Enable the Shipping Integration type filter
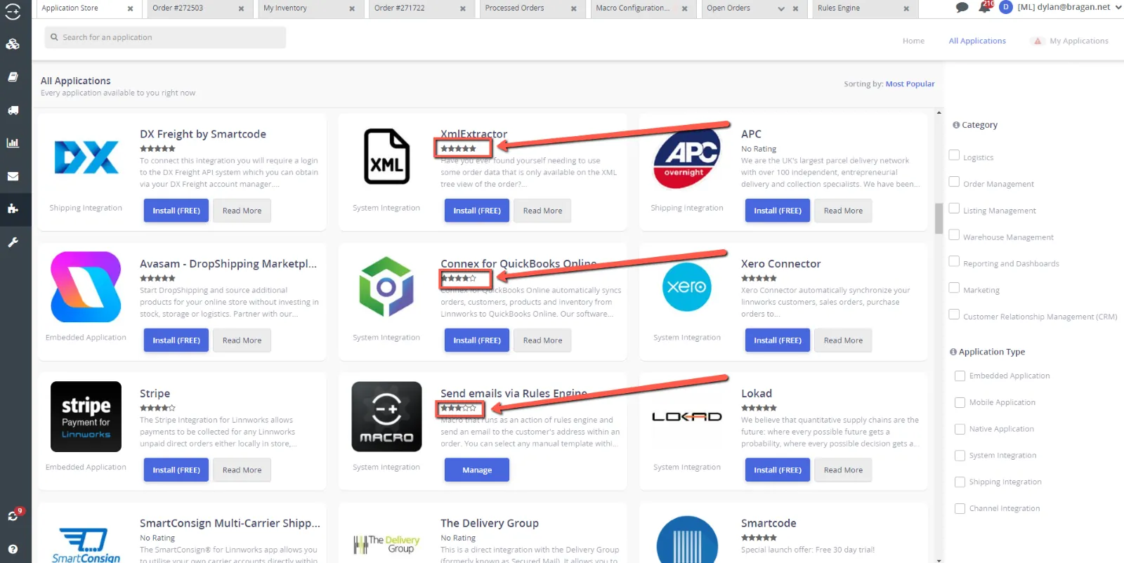Image resolution: width=1124 pixels, height=563 pixels. pyautogui.click(x=960, y=482)
